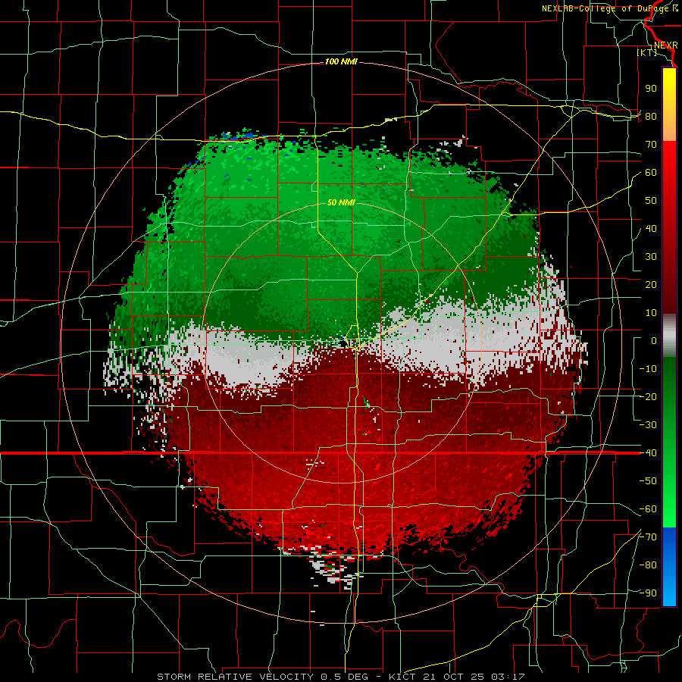Select the Storm Relative Velocity caption text

click(x=340, y=677)
